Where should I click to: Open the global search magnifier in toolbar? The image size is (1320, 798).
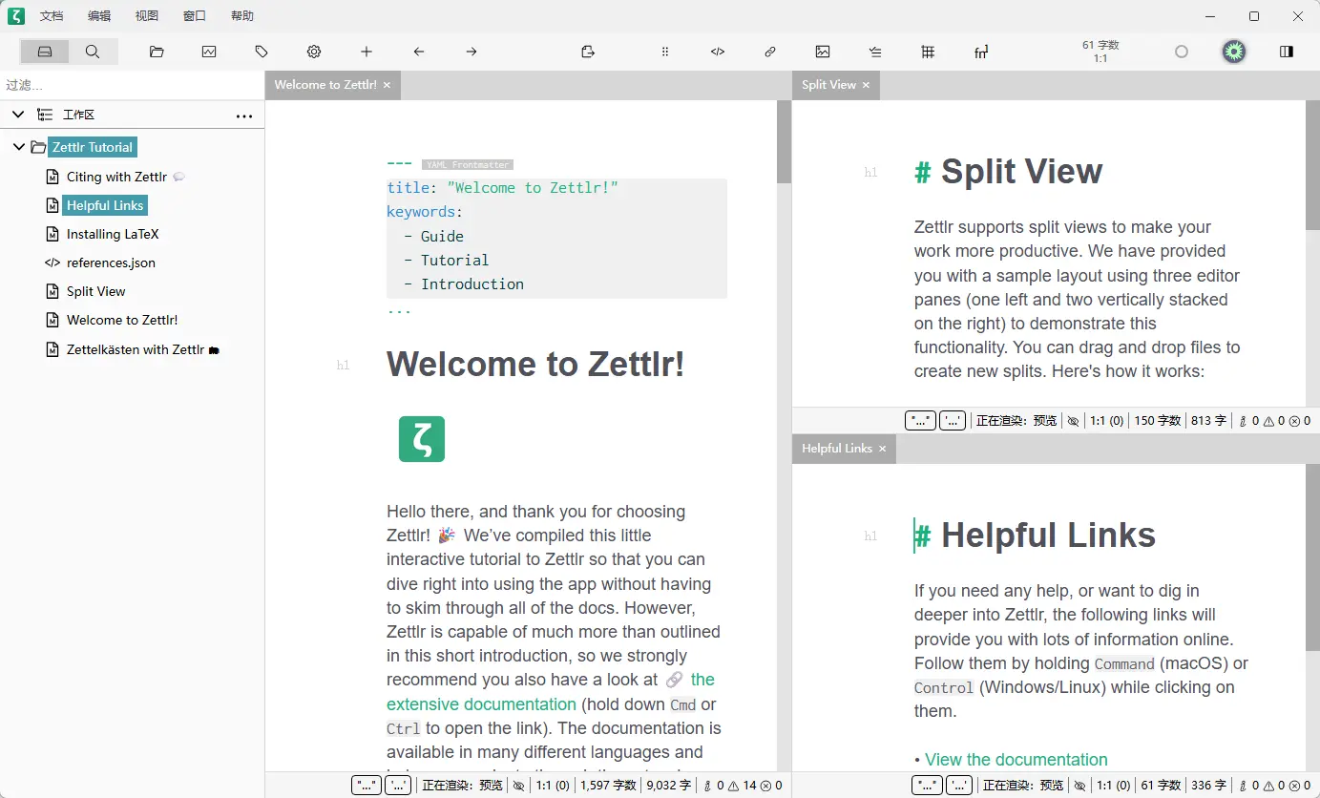pos(93,52)
